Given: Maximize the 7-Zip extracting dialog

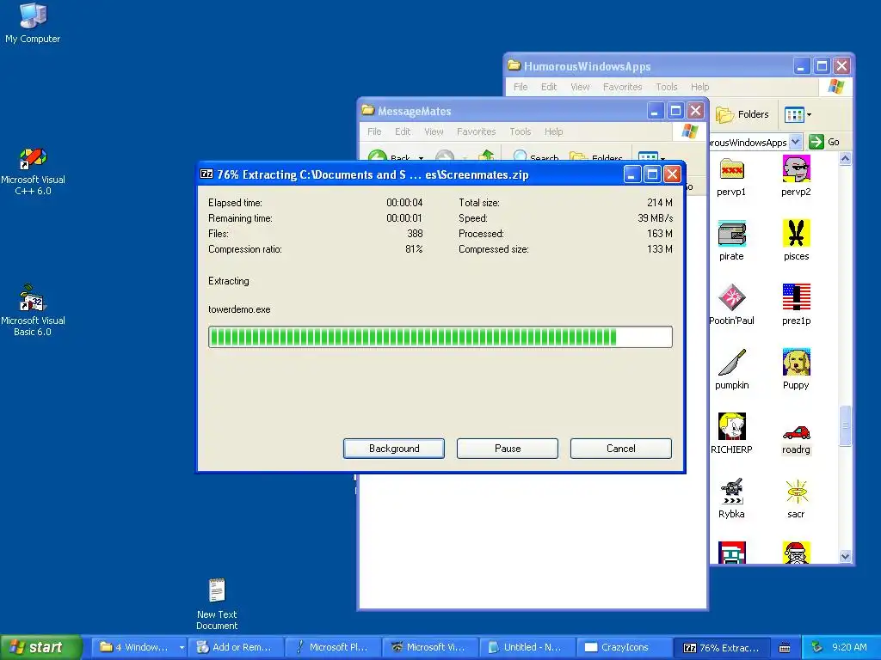Looking at the screenshot, I should (x=652, y=174).
